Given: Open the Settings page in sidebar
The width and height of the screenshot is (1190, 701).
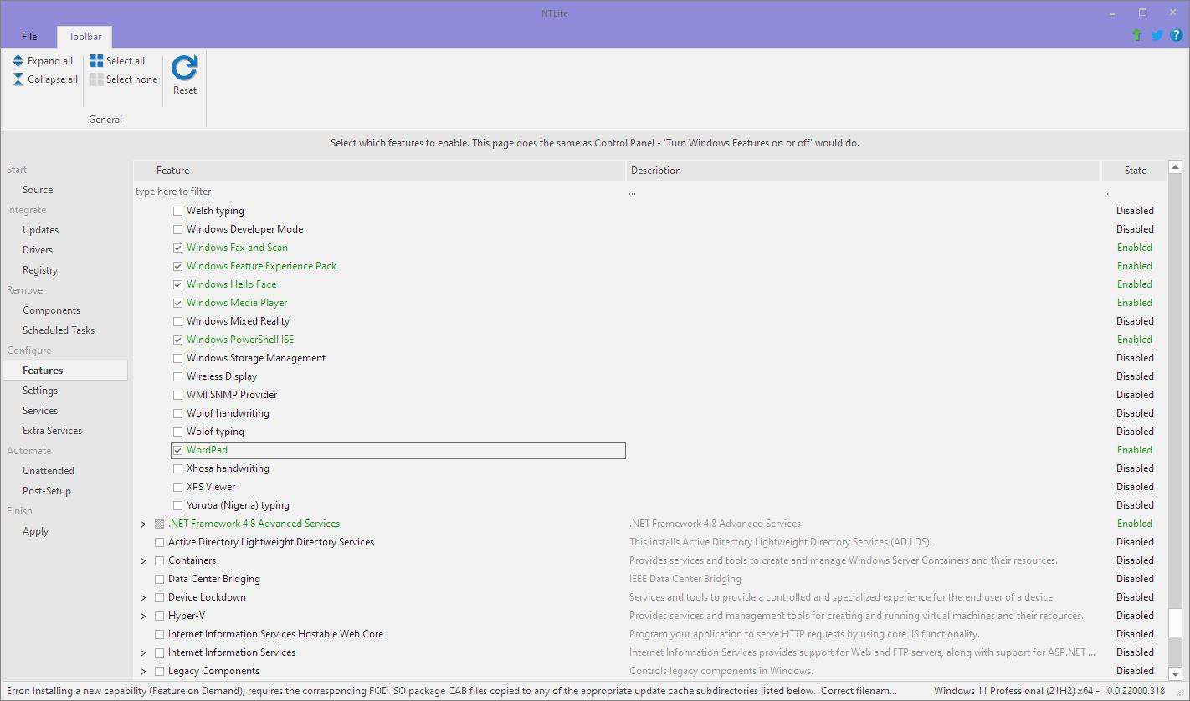Looking at the screenshot, I should pyautogui.click(x=40, y=391).
